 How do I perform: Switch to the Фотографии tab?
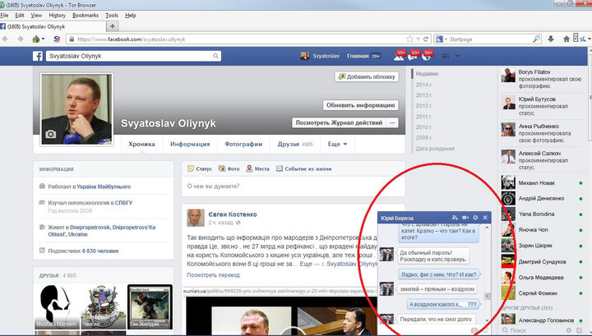pyautogui.click(x=243, y=144)
